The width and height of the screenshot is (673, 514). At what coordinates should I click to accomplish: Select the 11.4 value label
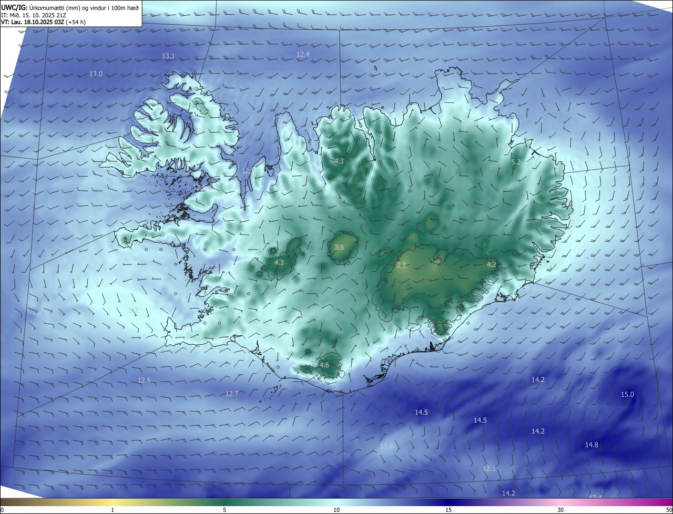pyautogui.click(x=386, y=447)
